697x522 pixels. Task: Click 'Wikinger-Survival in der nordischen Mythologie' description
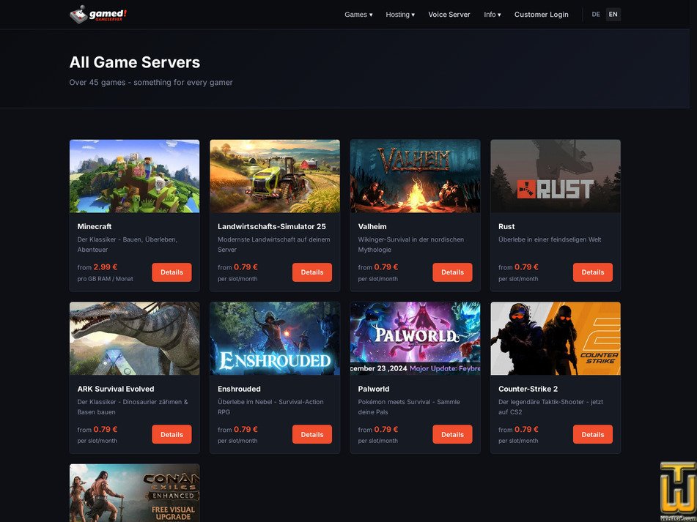[x=410, y=245]
